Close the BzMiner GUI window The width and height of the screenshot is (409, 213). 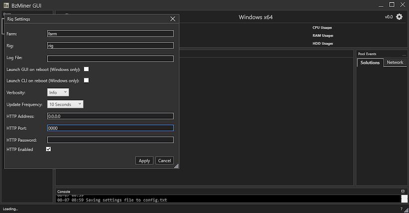point(403,4)
